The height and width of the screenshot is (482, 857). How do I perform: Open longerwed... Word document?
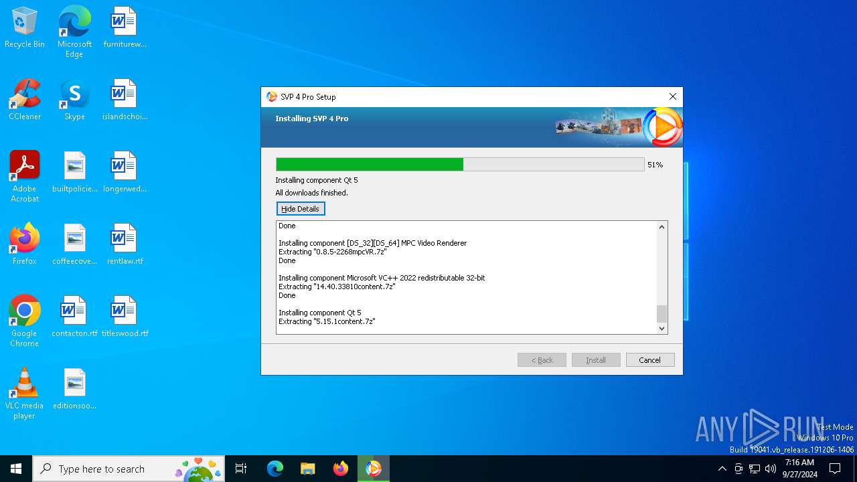pyautogui.click(x=125, y=172)
